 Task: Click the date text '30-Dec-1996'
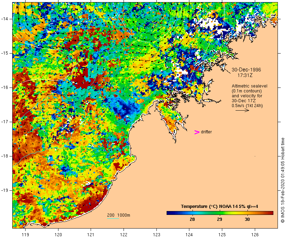246,70
